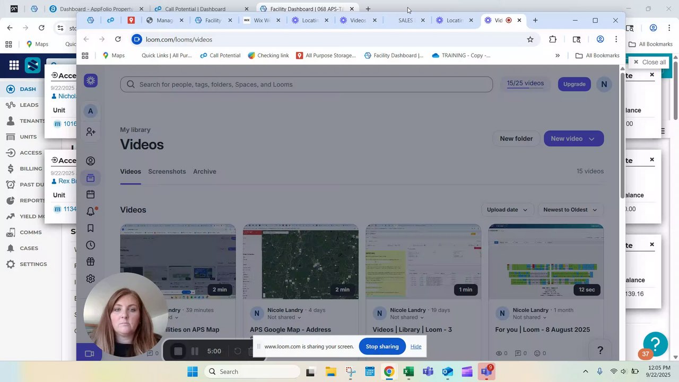Click the Stop sharing button
The width and height of the screenshot is (679, 382).
point(382,346)
